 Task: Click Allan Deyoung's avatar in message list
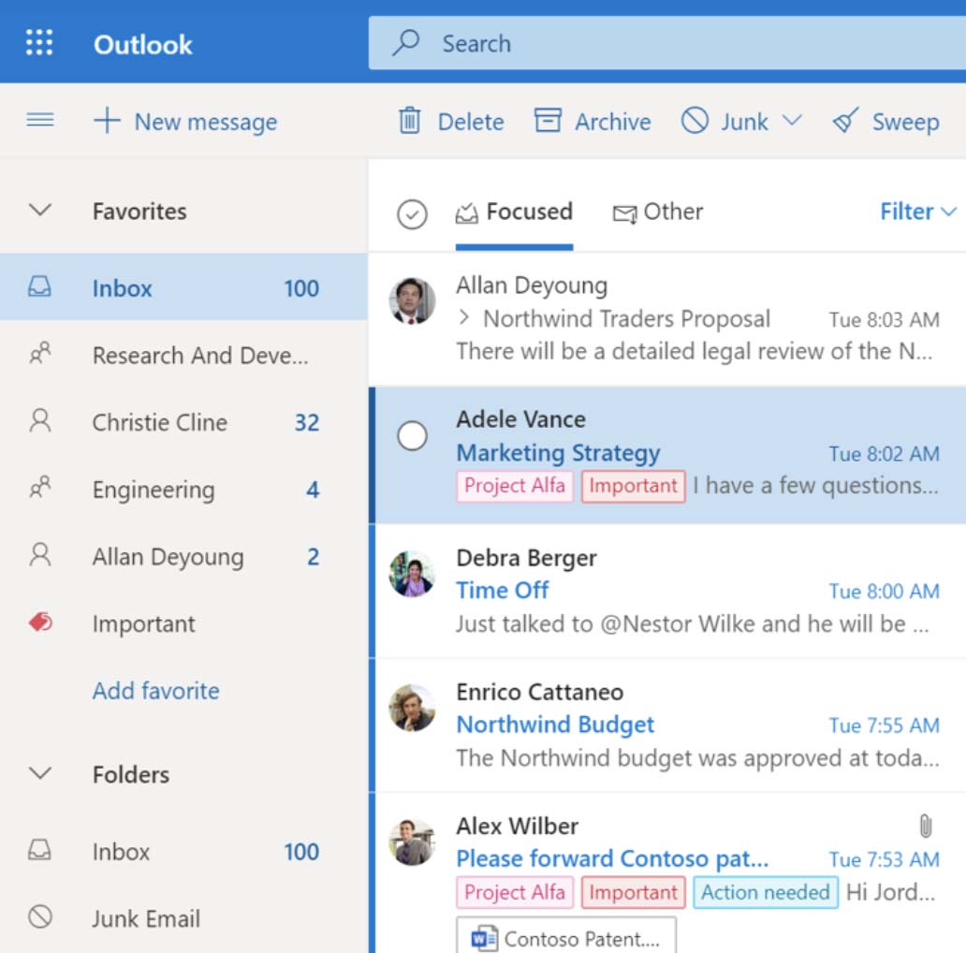[412, 301]
